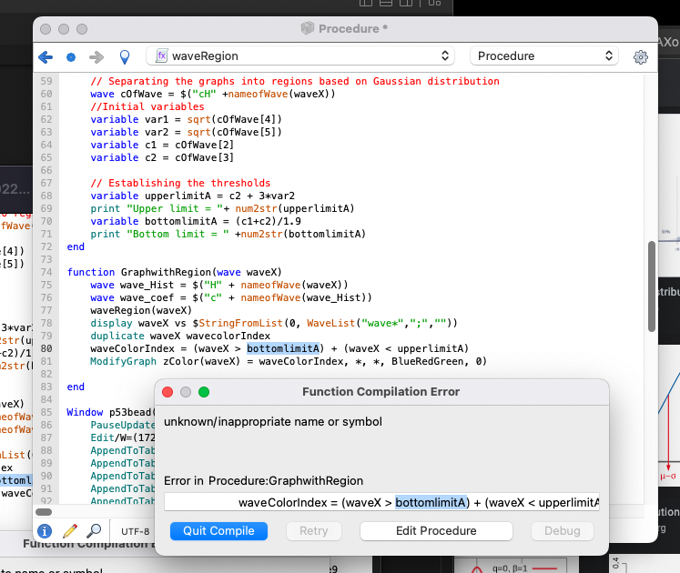Click the magnifier find icon
Viewport: 680px width, 573px height.
click(94, 531)
